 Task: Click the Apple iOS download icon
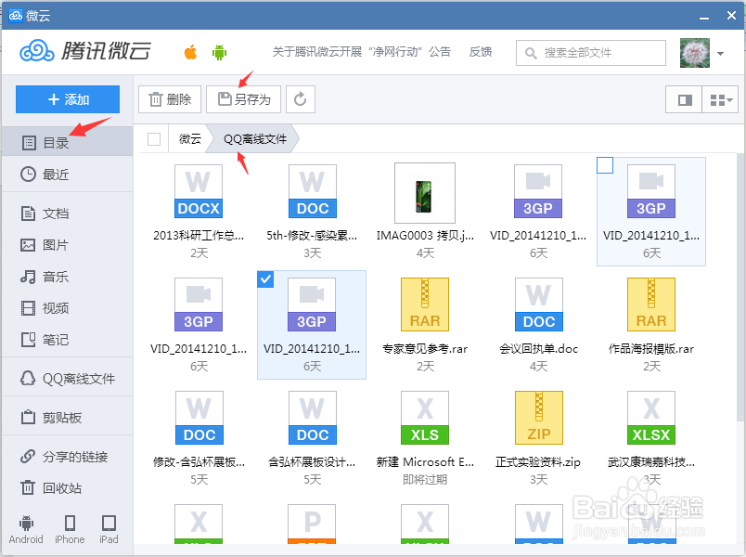pos(190,52)
